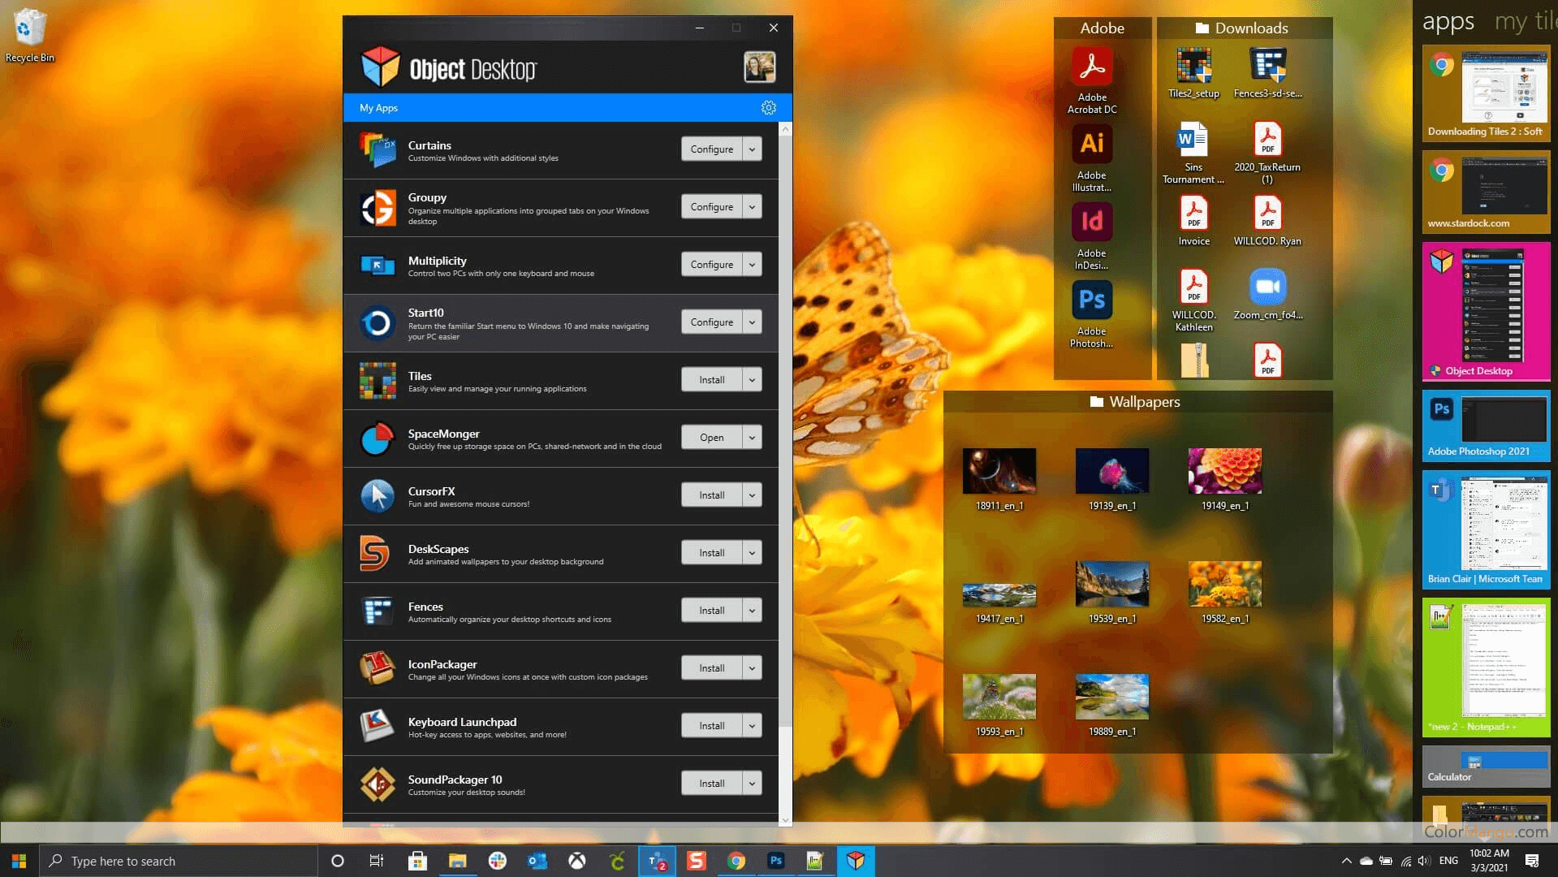The width and height of the screenshot is (1558, 877).
Task: Open the Object Desktop settings gear
Action: click(x=768, y=108)
